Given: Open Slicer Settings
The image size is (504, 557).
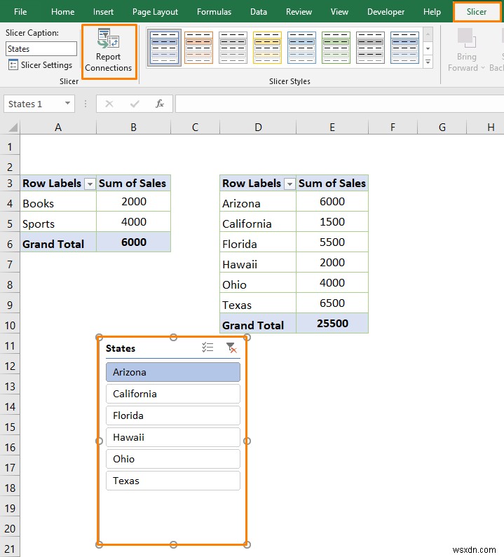Looking at the screenshot, I should 40,65.
